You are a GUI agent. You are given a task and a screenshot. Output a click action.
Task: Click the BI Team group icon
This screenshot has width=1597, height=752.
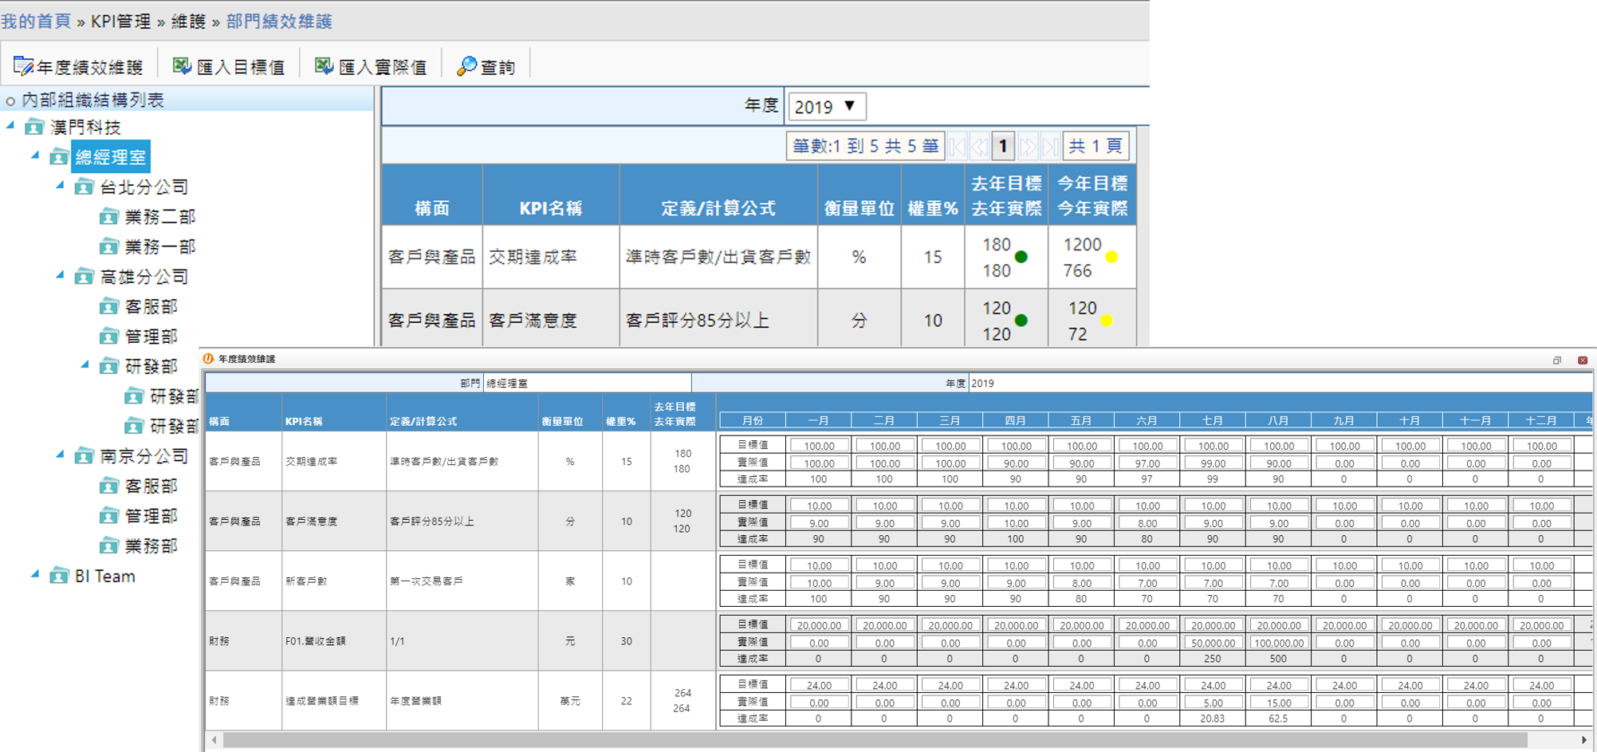59,576
